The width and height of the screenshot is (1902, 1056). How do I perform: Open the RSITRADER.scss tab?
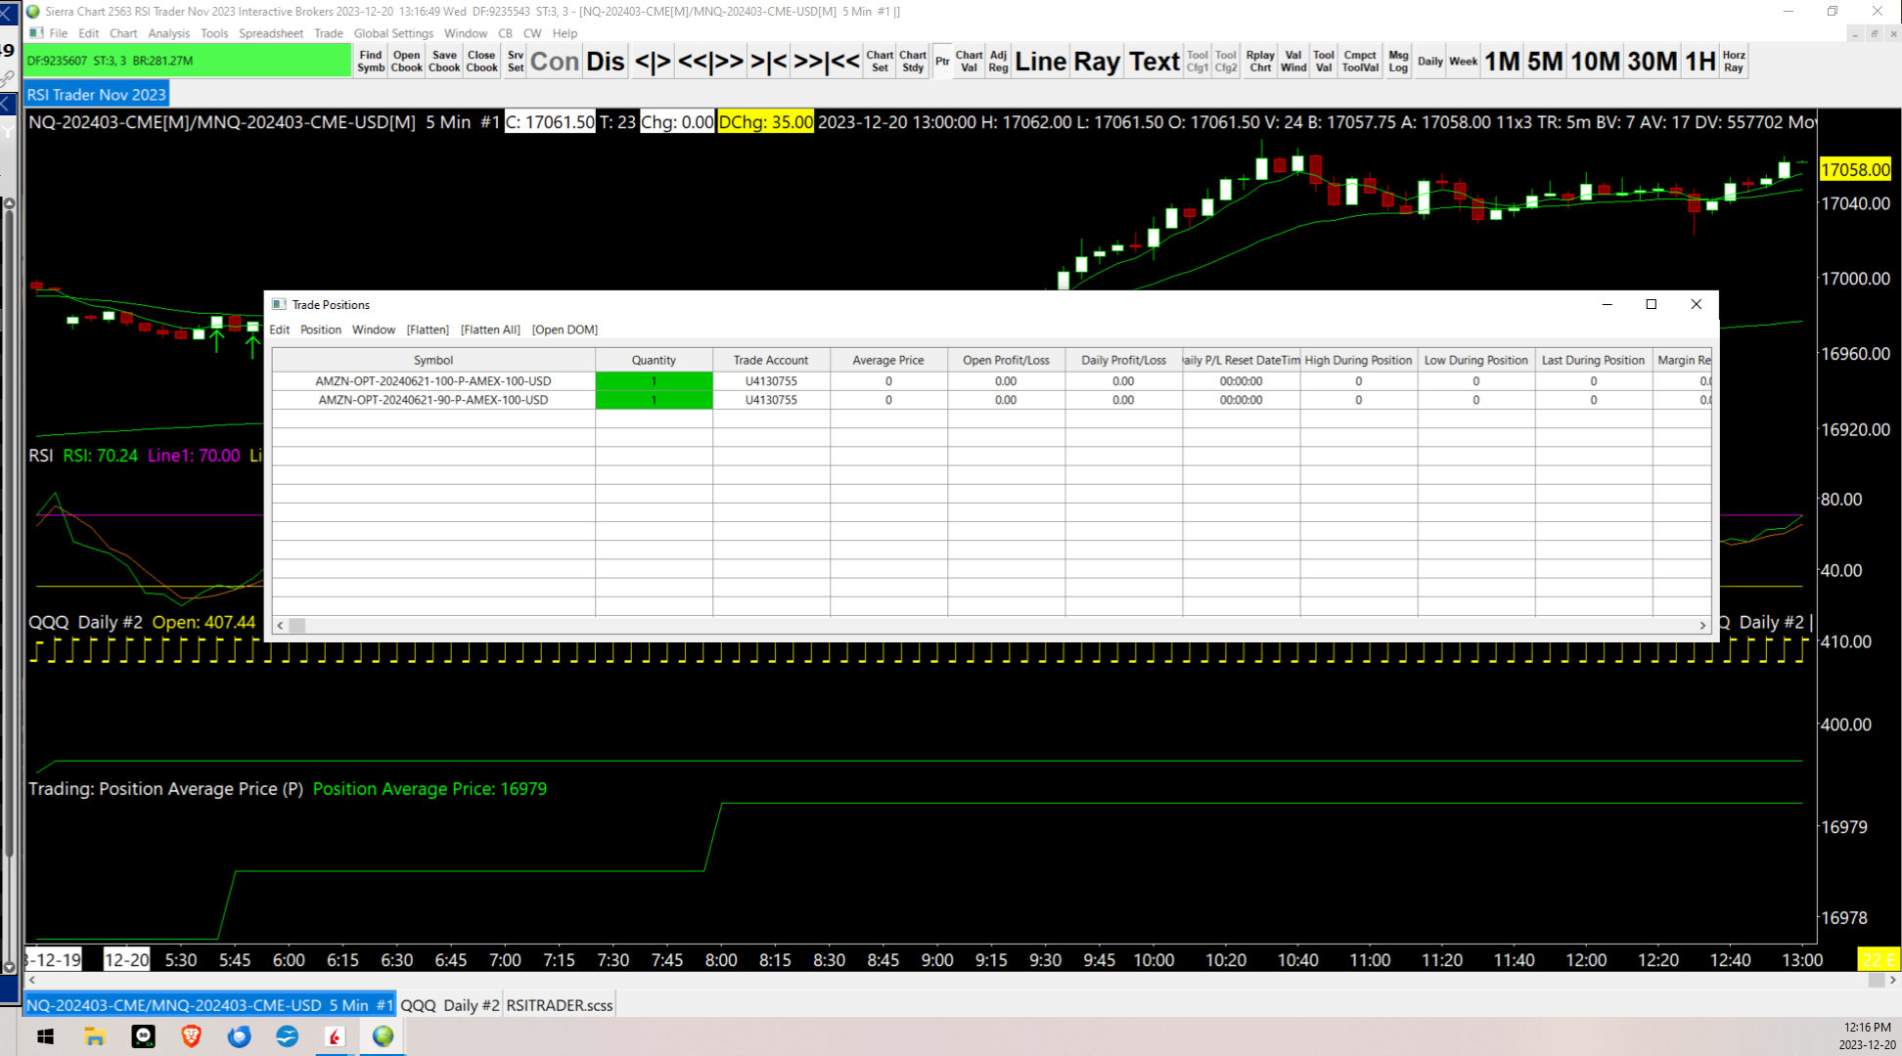click(560, 1005)
